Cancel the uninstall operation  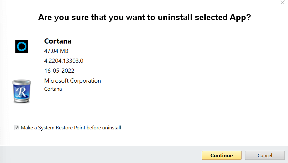pos(265,155)
